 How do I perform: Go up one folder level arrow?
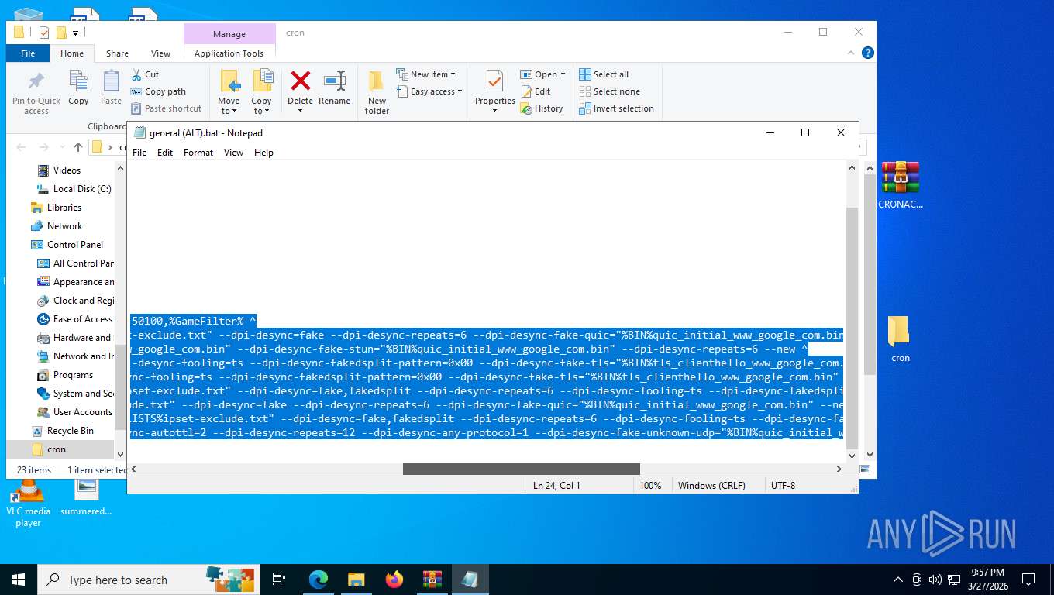click(x=78, y=147)
